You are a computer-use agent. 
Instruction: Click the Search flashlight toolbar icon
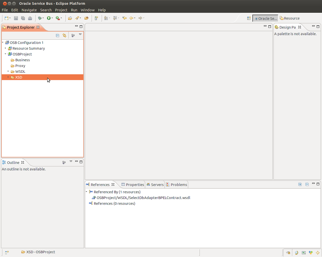[77, 18]
